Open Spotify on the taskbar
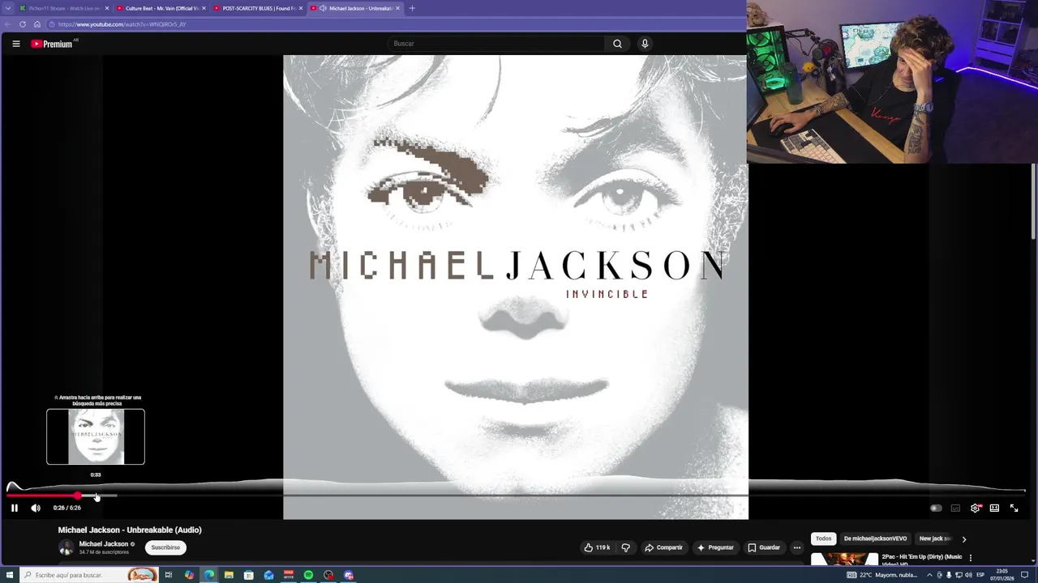 click(308, 575)
